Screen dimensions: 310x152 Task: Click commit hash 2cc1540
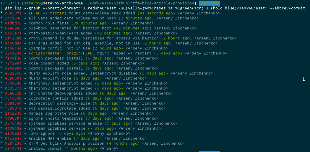13,18
